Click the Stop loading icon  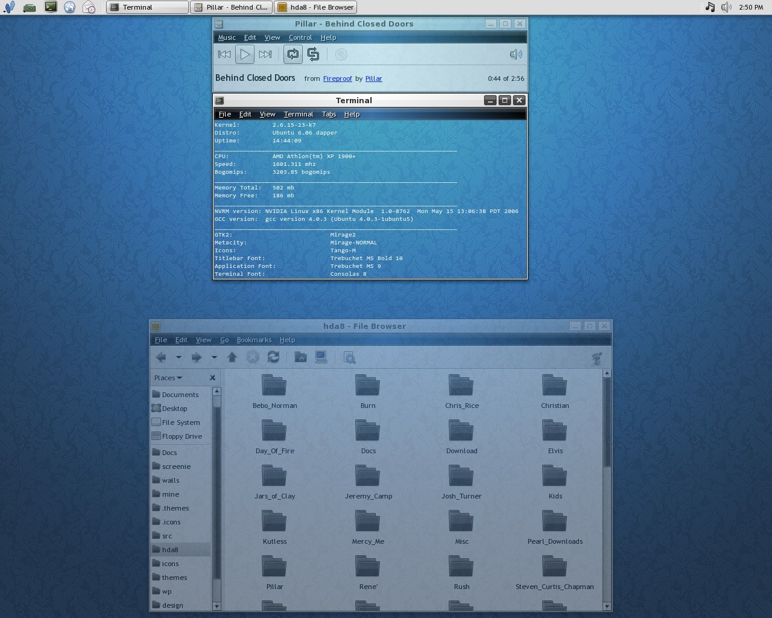[x=253, y=357]
